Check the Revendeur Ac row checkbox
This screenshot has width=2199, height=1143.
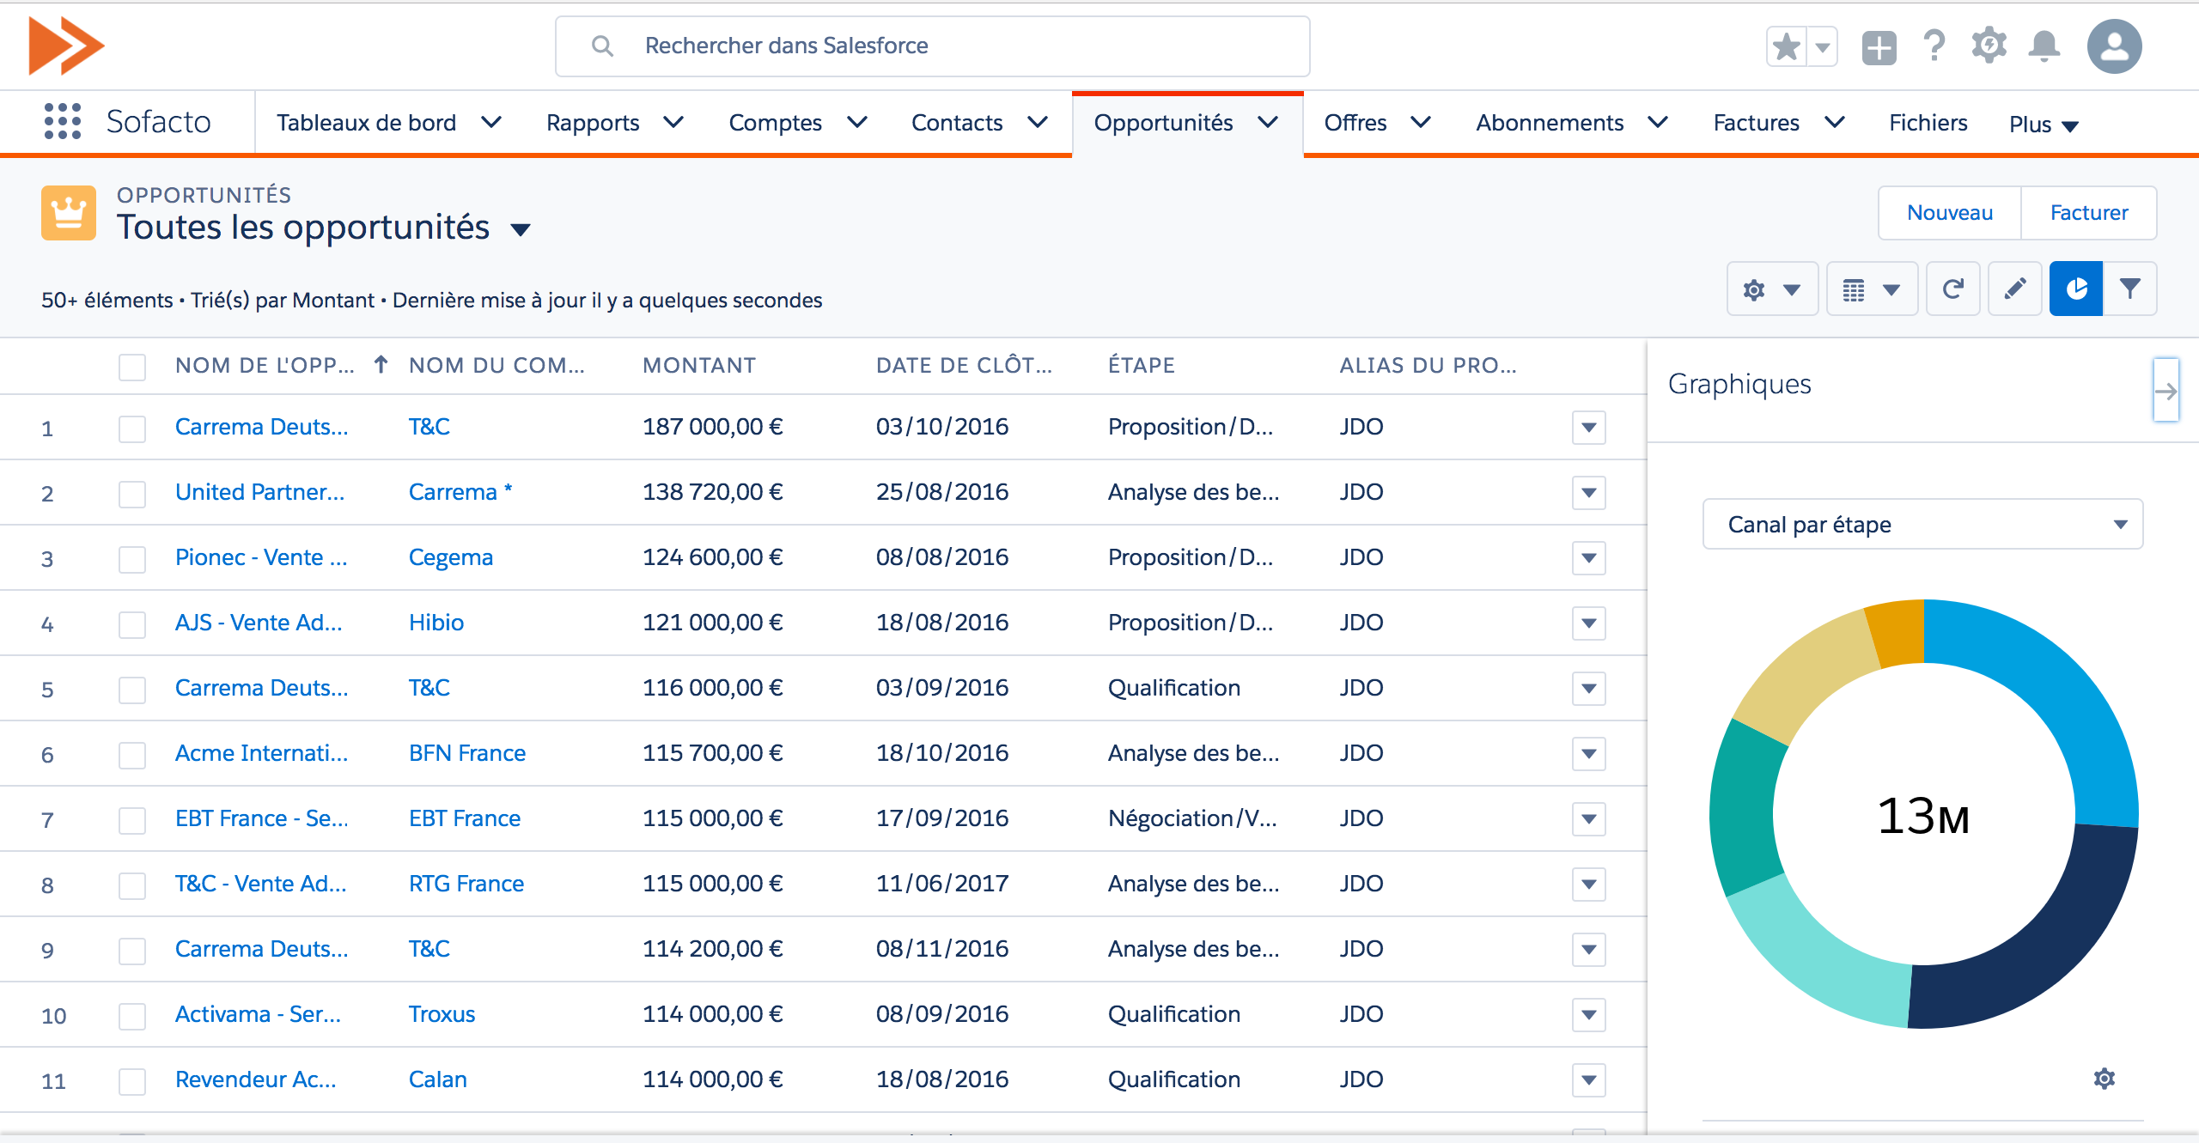click(132, 1081)
